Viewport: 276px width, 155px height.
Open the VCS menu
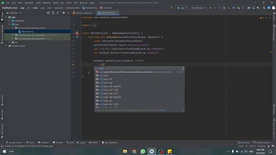pyautogui.click(x=75, y=3)
